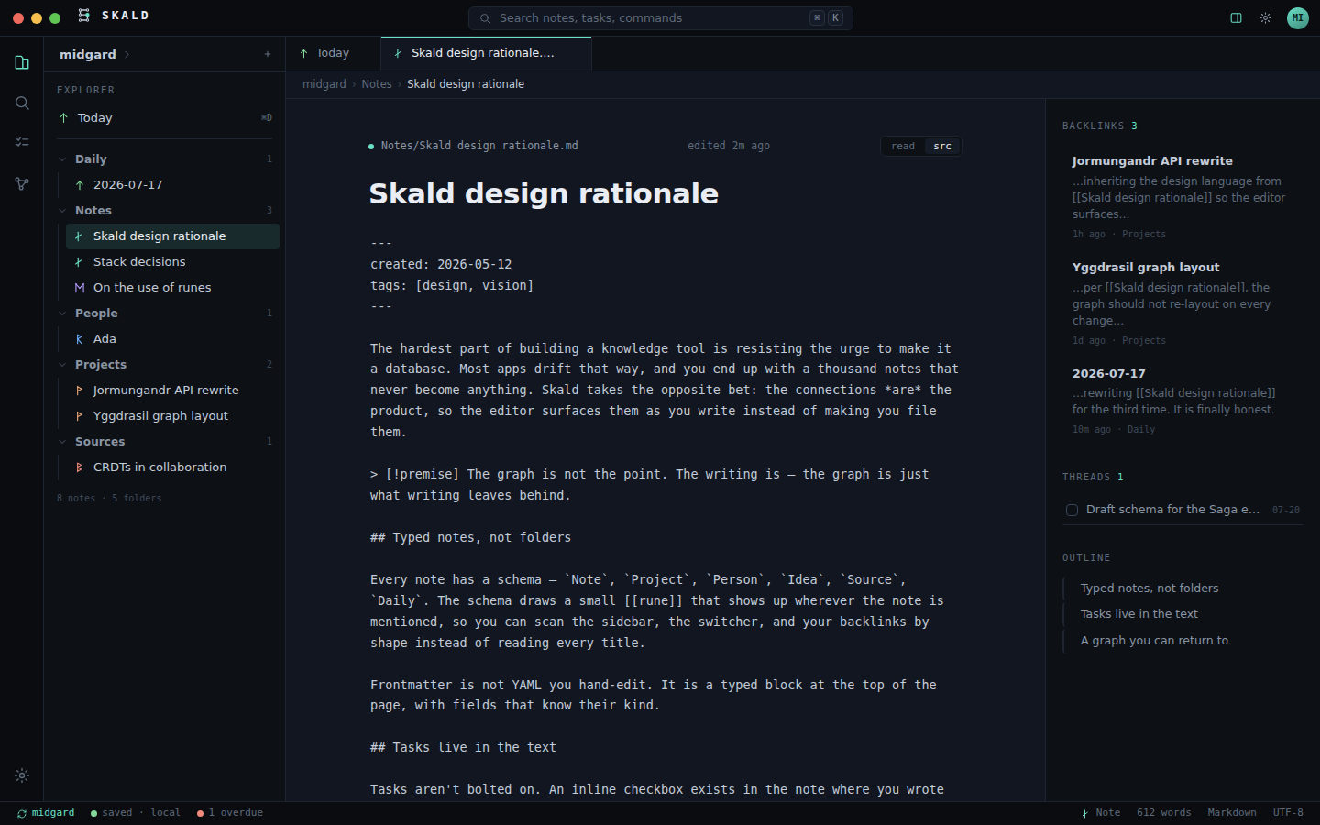Click the MI user avatar
This screenshot has width=1320, height=825.
pyautogui.click(x=1297, y=17)
